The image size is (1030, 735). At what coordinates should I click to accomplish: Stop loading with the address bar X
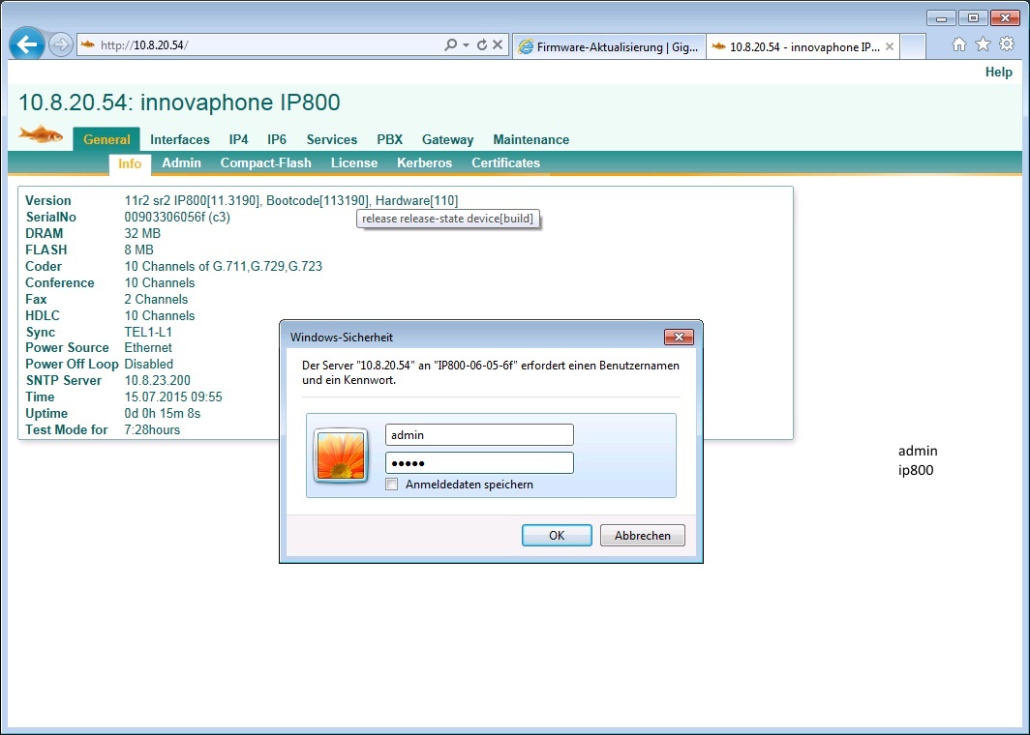tap(498, 44)
